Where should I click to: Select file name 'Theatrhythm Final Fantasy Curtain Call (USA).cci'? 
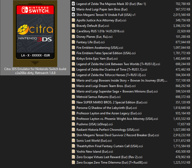click(x=110, y=146)
